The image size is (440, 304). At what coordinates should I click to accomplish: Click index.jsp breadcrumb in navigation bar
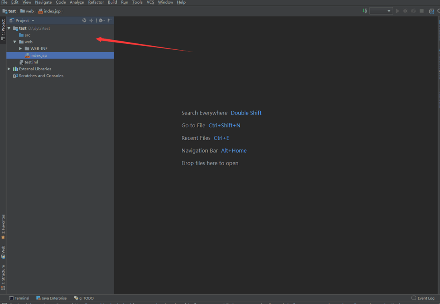tap(49, 11)
